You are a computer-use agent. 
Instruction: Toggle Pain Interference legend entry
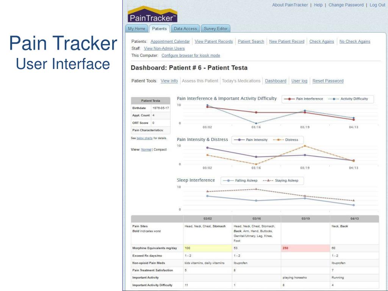pos(304,99)
